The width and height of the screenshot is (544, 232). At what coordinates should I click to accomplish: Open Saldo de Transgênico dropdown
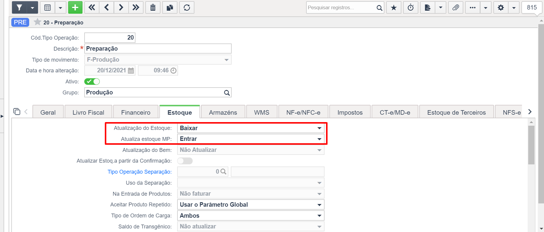click(x=251, y=227)
